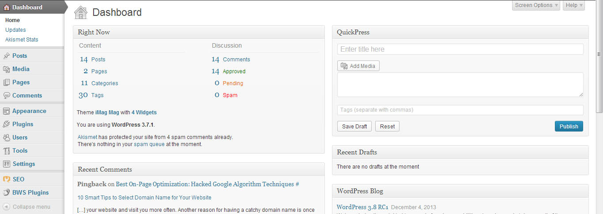Click the Media icon in sidebar
603x214 pixels.
7,69
